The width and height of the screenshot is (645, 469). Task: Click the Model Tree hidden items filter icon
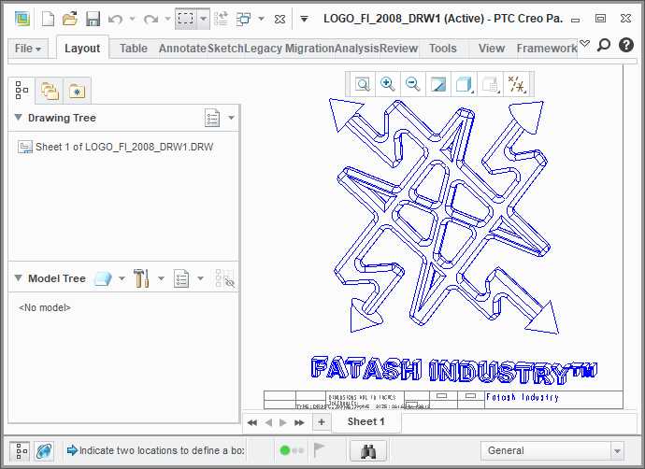point(224,278)
